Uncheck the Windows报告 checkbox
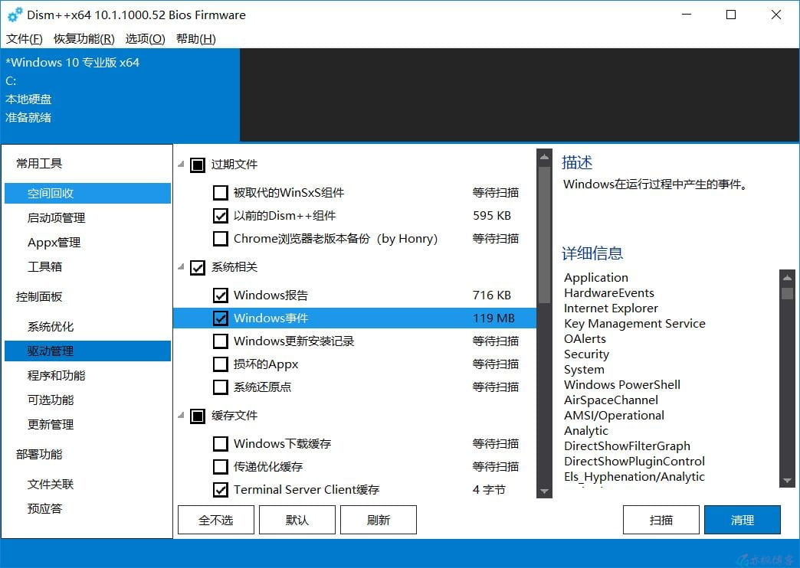 pyautogui.click(x=221, y=295)
